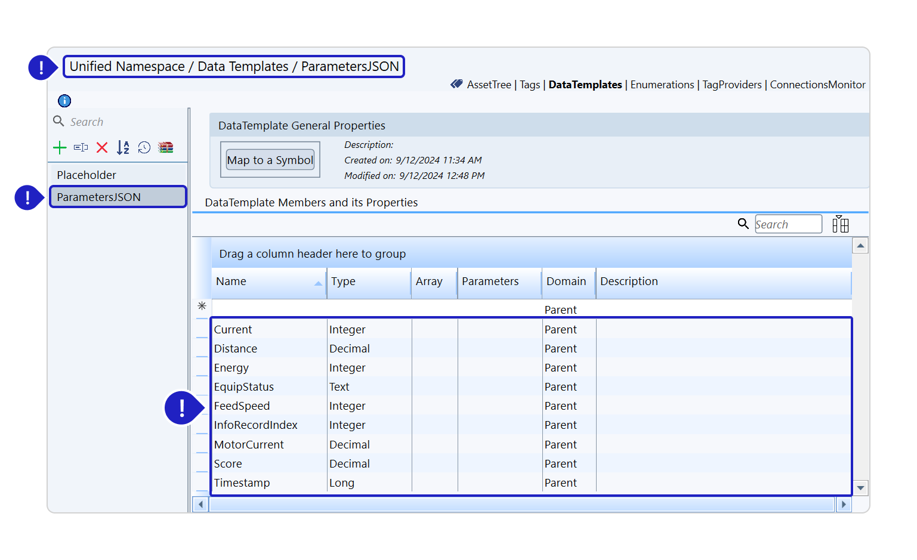Click the Parent domain in the new row

[x=560, y=310]
